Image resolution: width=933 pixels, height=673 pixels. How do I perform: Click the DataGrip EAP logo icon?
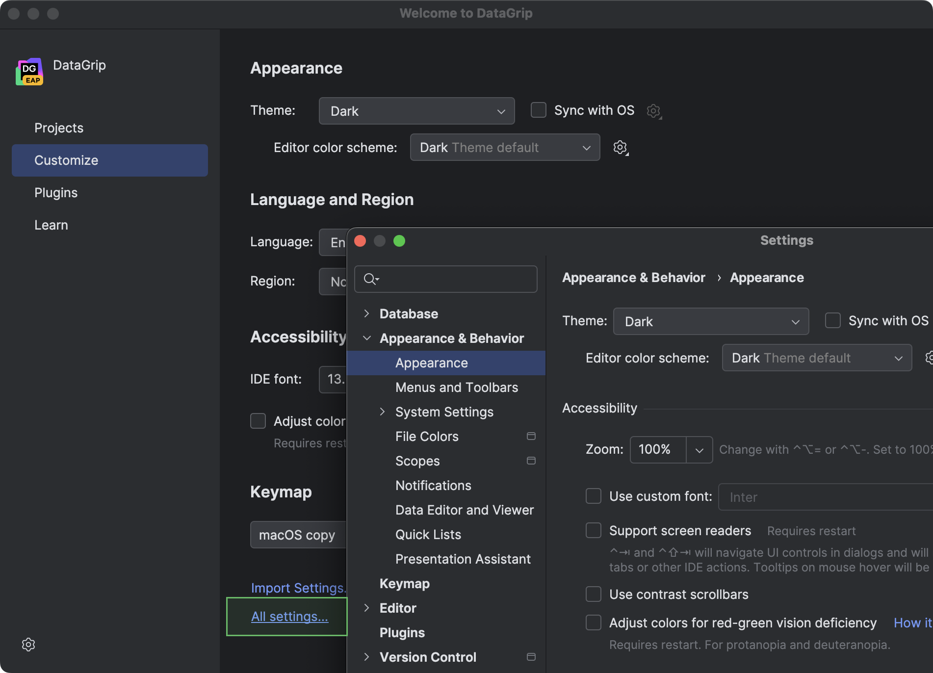29,72
